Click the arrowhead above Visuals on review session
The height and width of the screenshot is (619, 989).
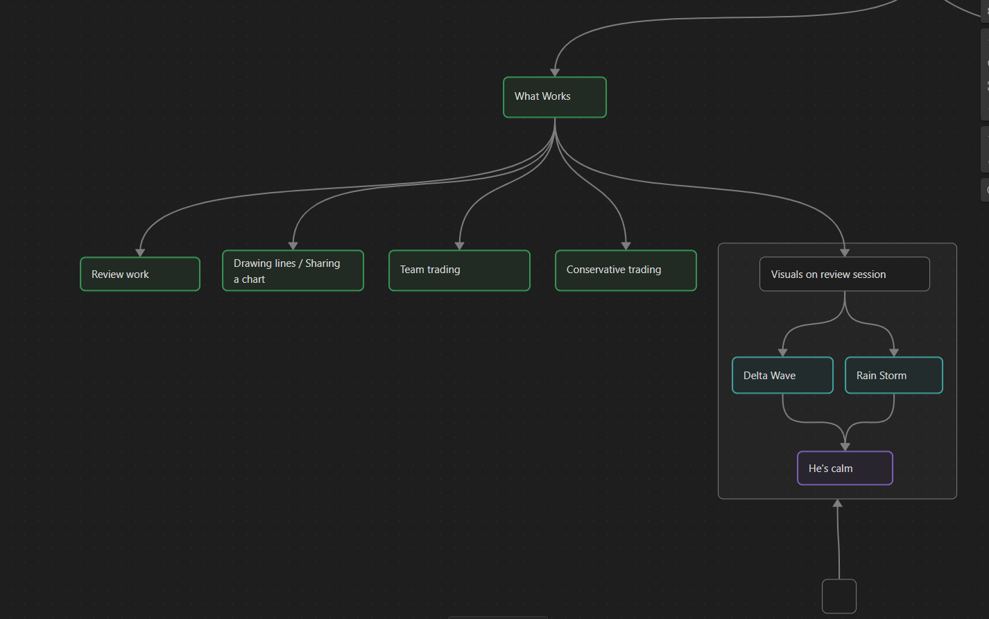click(844, 252)
